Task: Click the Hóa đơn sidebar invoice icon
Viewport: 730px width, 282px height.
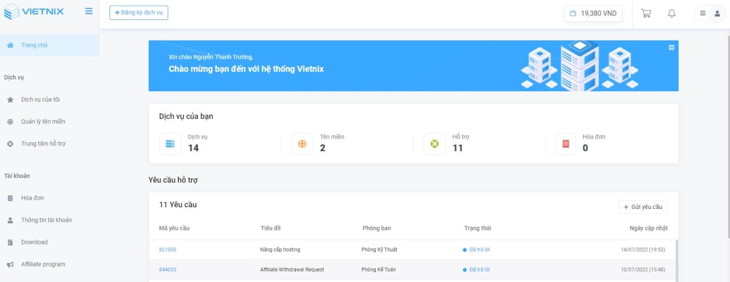Action: click(x=10, y=198)
